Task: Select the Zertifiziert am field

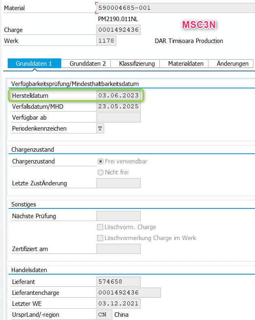Action: click(118, 249)
